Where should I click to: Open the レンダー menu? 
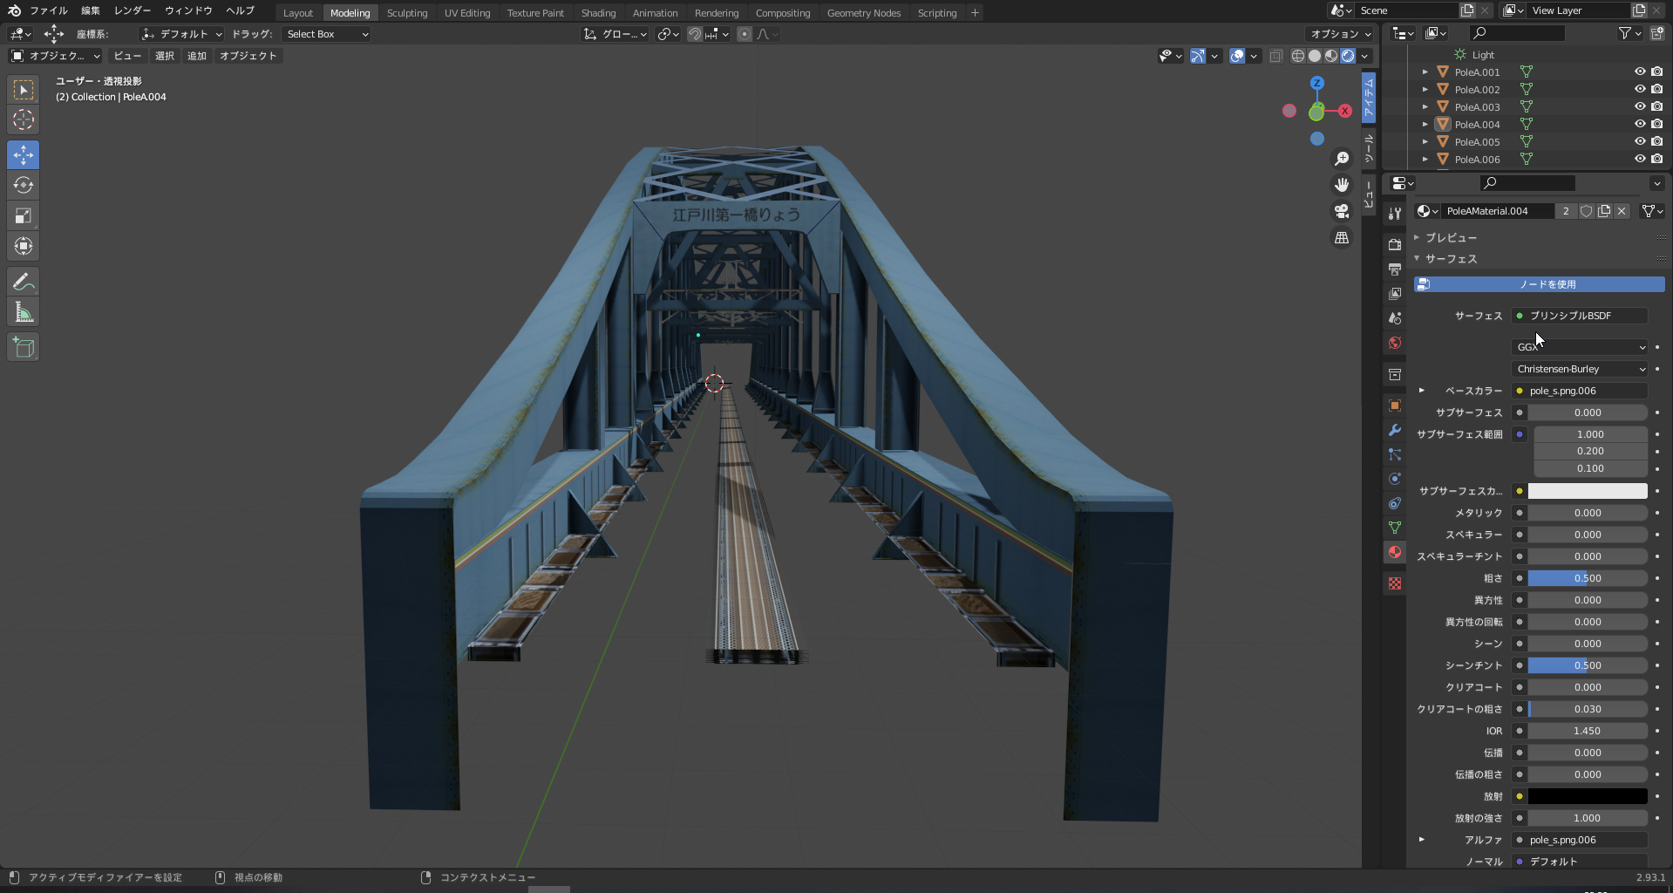point(133,10)
